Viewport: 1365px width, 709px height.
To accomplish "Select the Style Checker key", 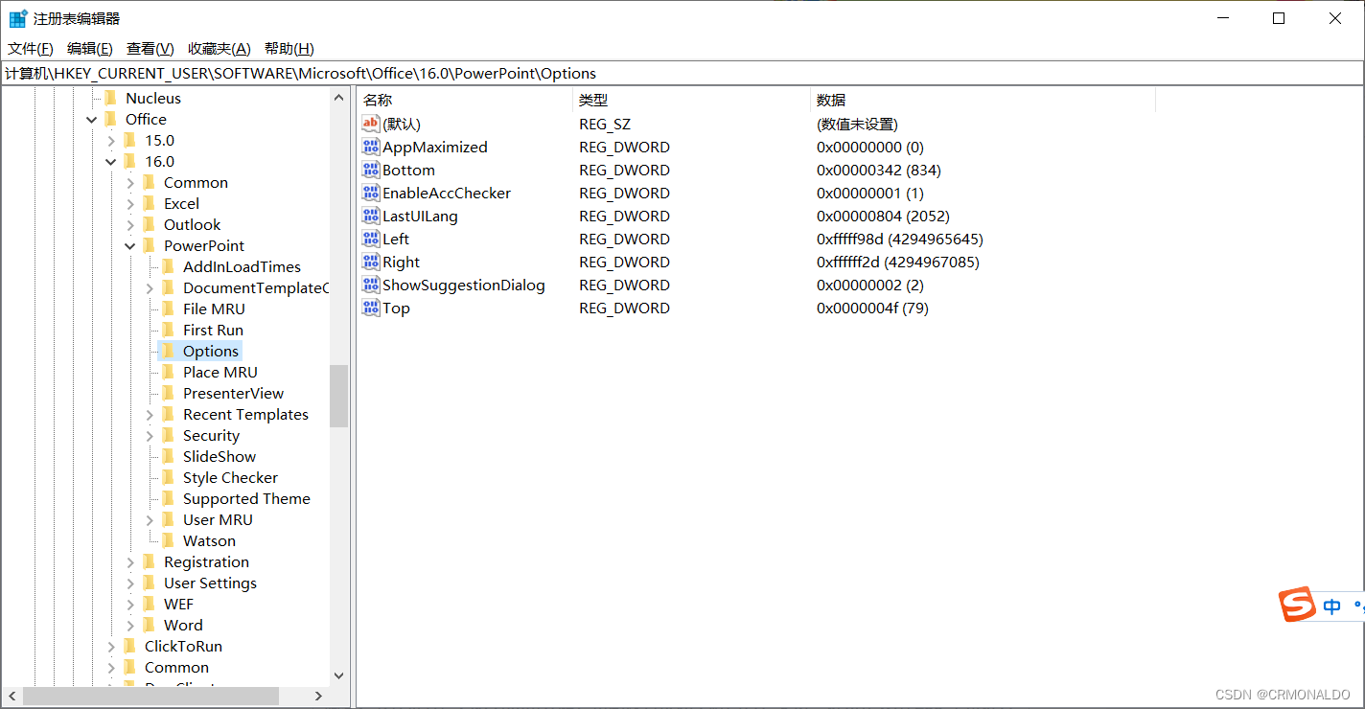I will coord(230,477).
